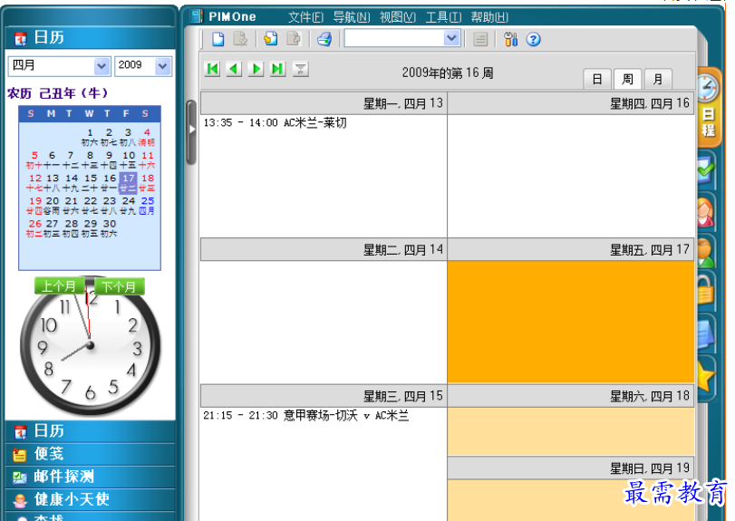The height and width of the screenshot is (521, 735).
Task: Jump to first week navigation arrow
Action: [x=212, y=70]
